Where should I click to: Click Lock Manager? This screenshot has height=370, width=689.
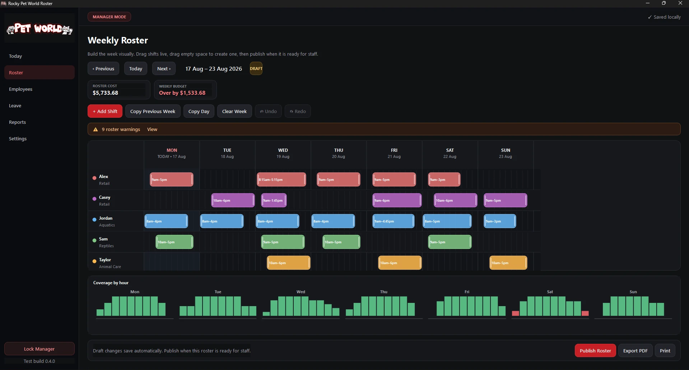(x=39, y=349)
